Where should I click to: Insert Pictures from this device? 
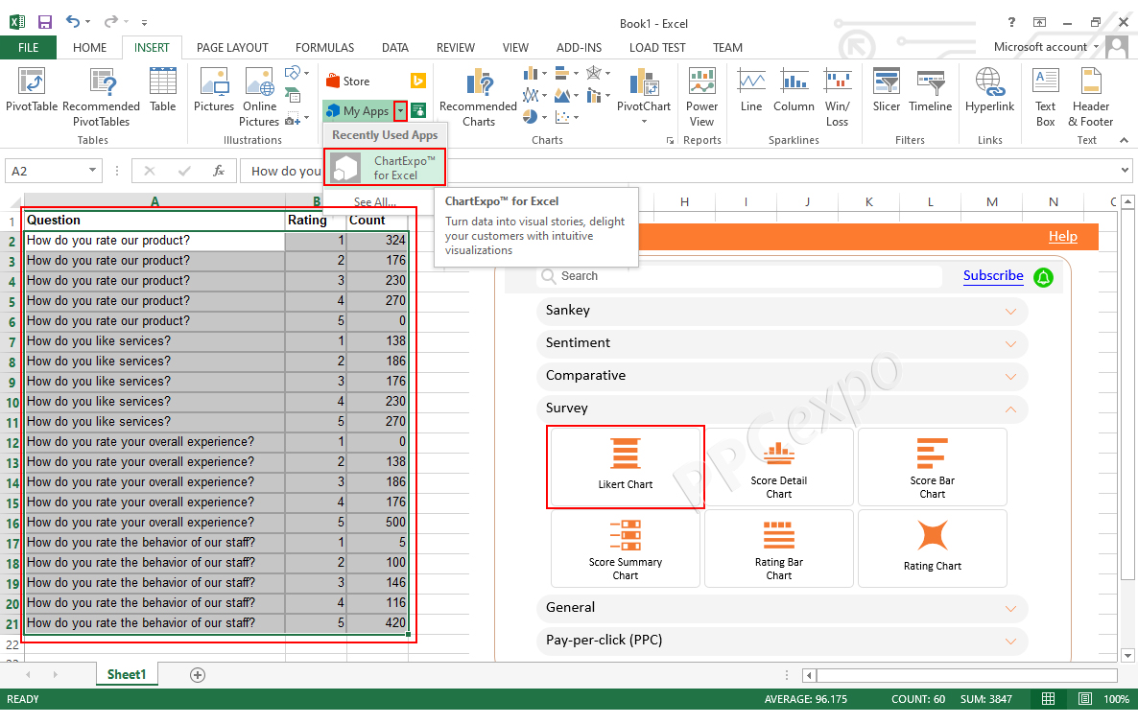click(x=214, y=90)
